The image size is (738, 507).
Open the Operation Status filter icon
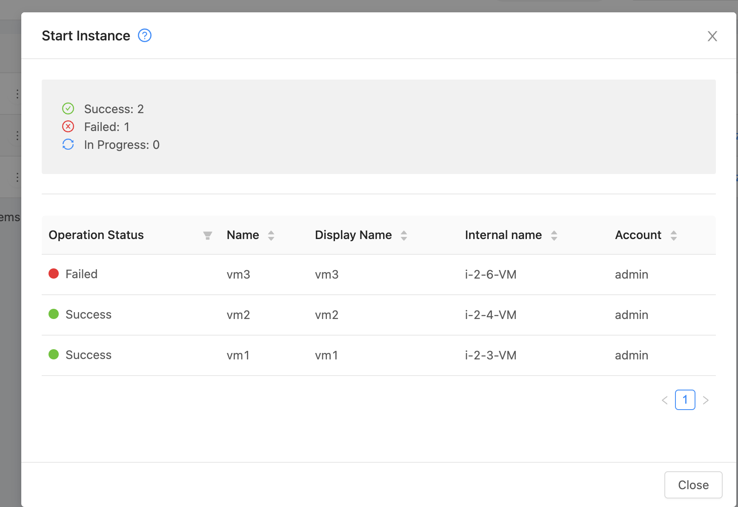click(208, 235)
